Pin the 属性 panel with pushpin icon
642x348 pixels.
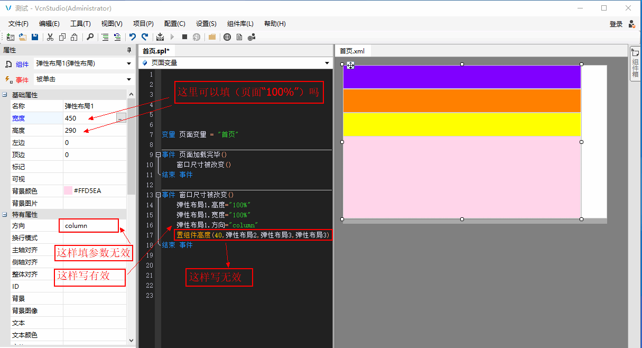pos(129,50)
